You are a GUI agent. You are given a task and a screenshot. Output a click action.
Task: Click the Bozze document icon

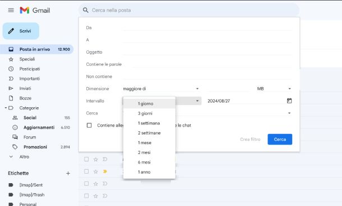click(11, 98)
